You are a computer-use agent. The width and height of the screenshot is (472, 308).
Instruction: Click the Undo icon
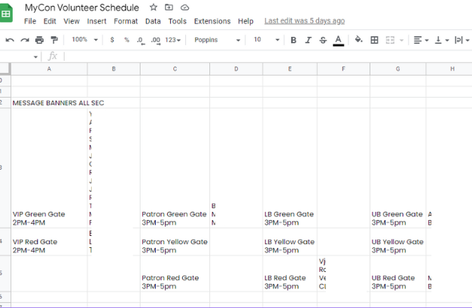[10, 40]
